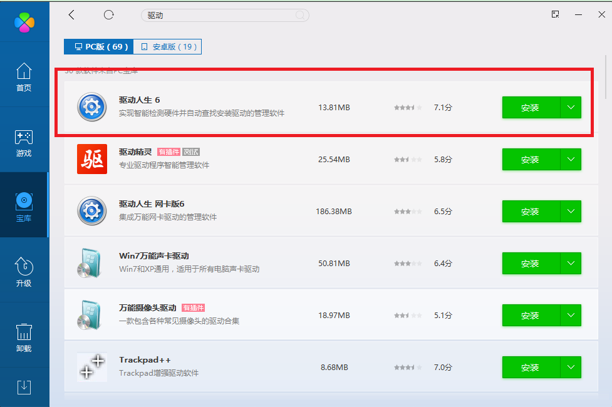Install 万能摄像头驱动
Viewport: 612px width, 407px height.
click(531, 316)
